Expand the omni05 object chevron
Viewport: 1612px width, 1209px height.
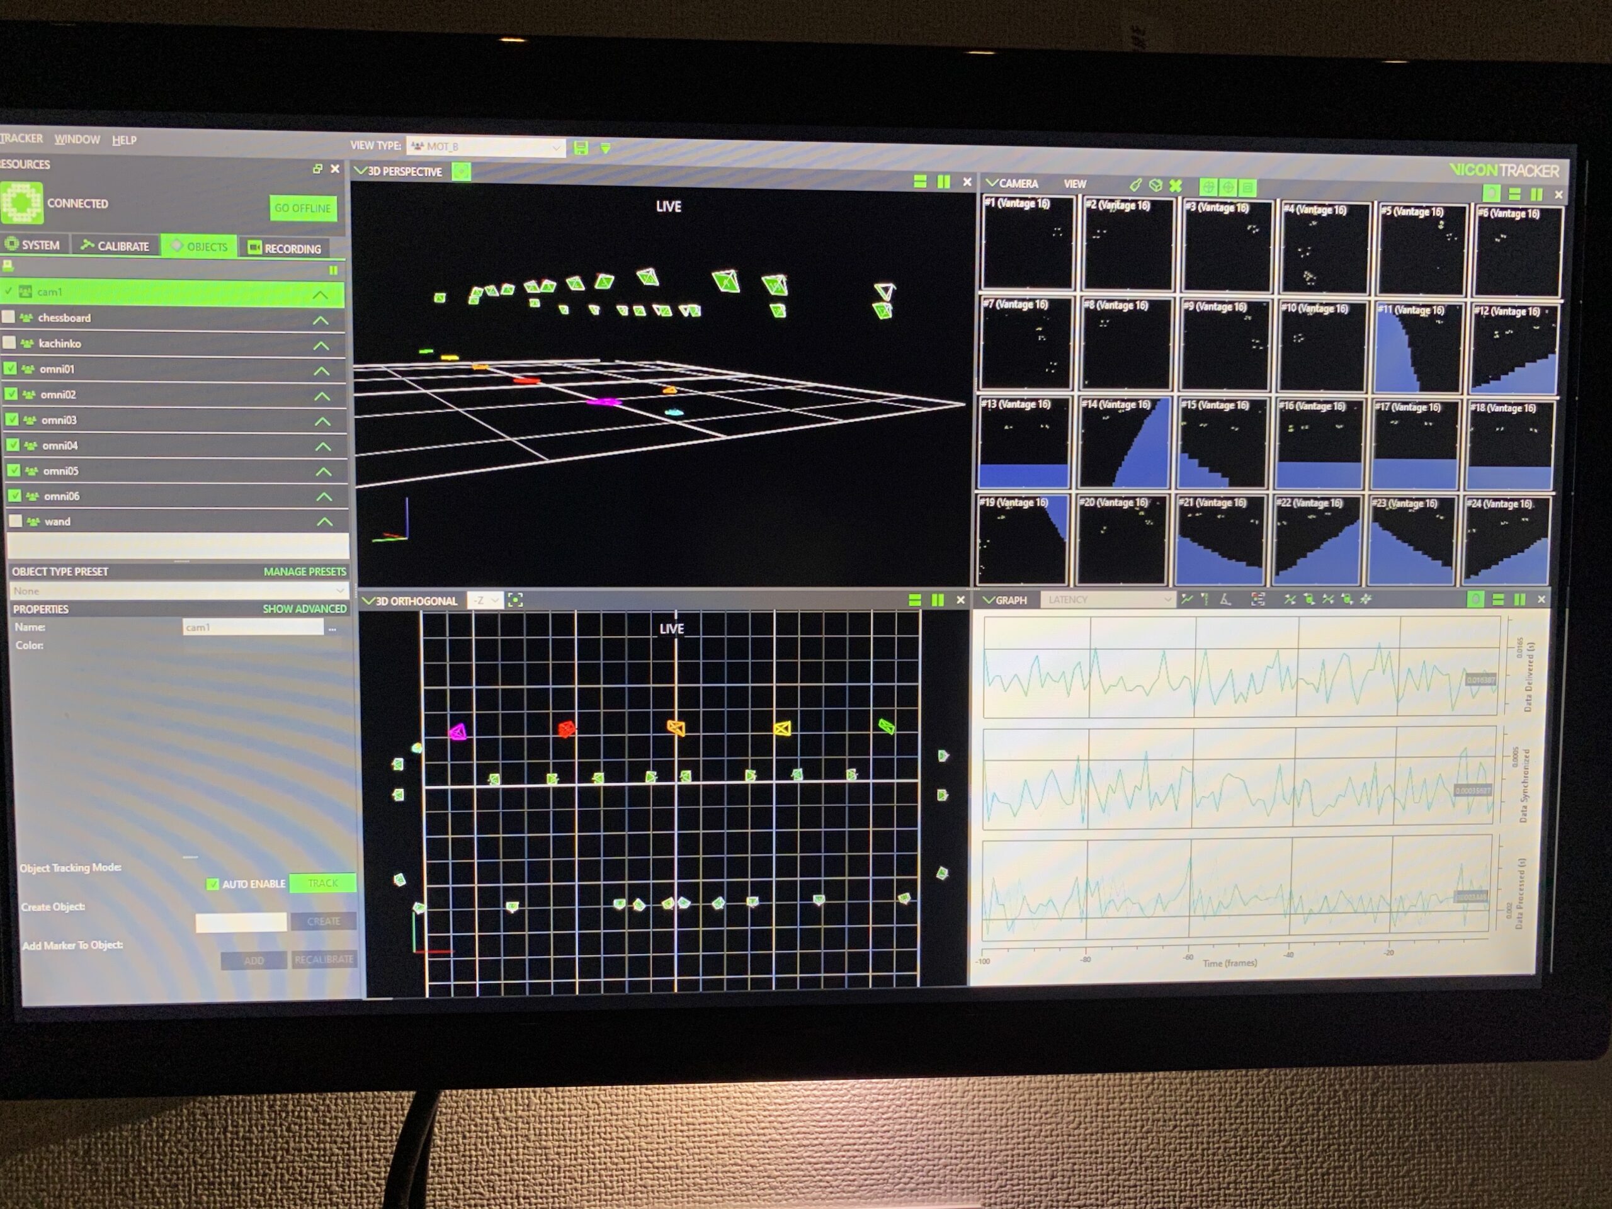tap(324, 472)
